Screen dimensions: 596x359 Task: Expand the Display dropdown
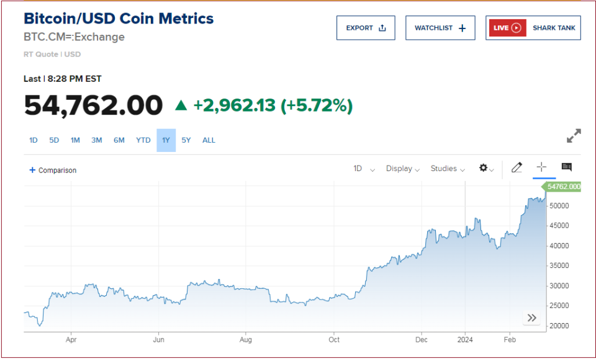(x=403, y=169)
